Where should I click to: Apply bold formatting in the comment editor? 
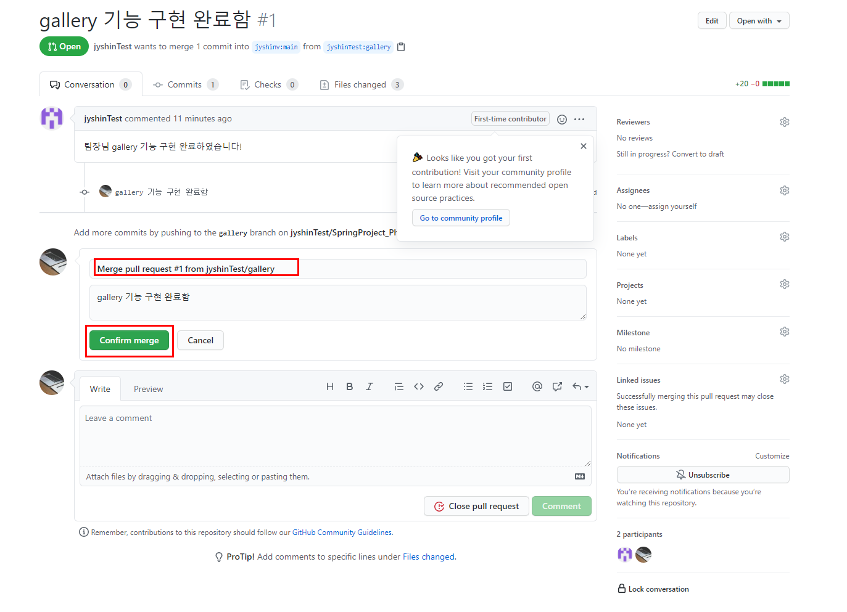(x=350, y=386)
